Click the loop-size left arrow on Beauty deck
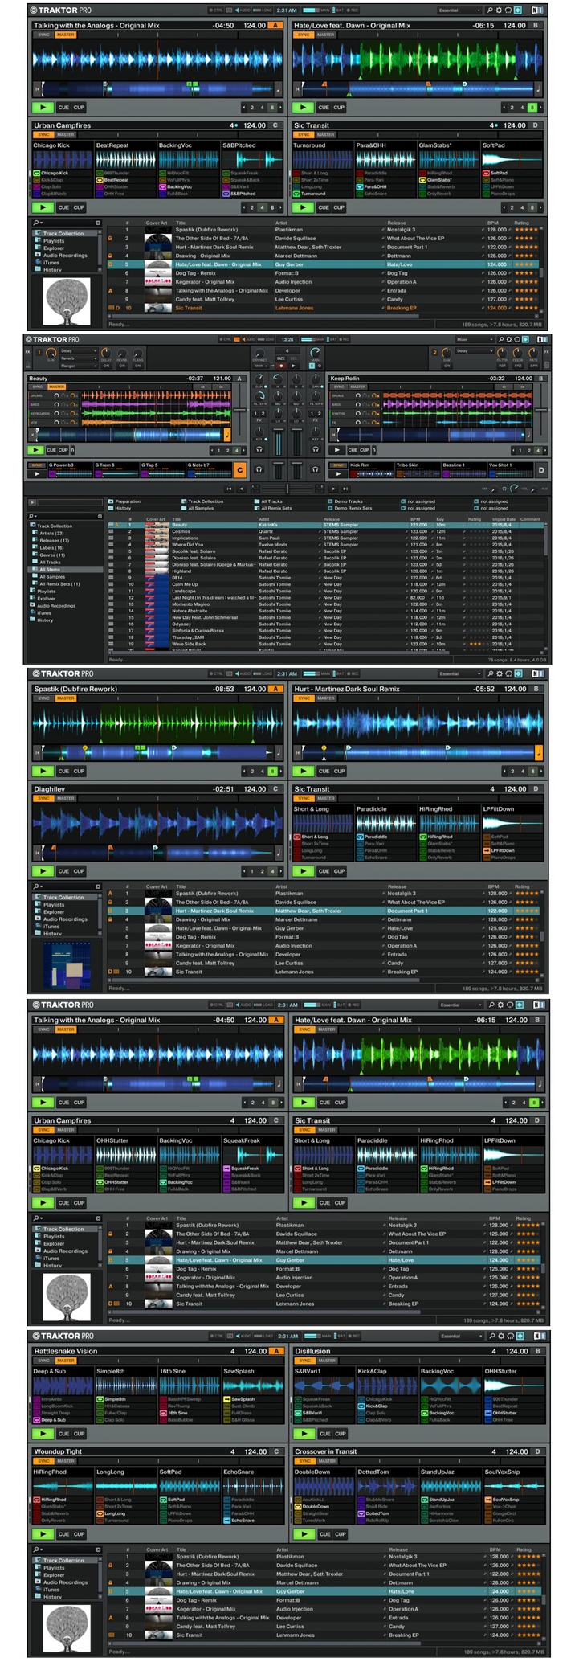 211,450
